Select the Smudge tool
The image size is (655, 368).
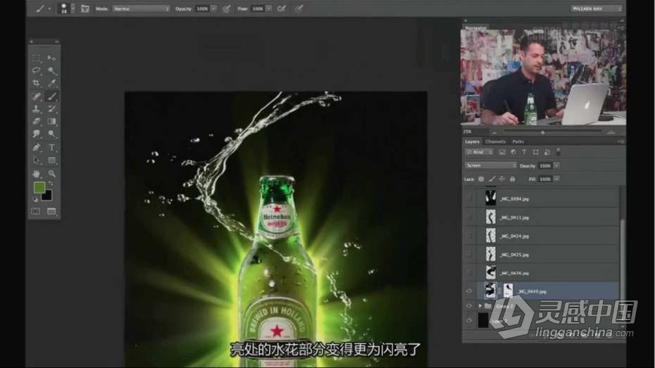37,134
